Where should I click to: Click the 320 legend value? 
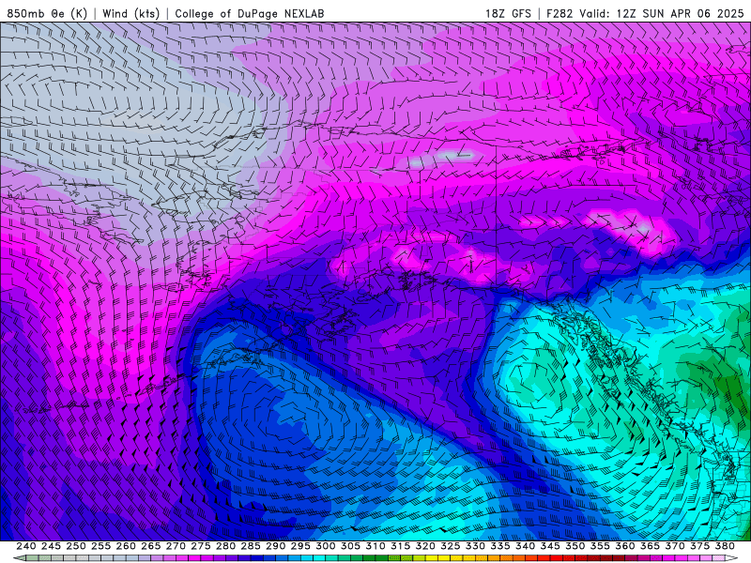tap(425, 546)
